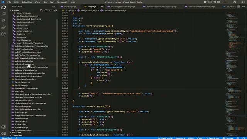
Task: Click the Split Editor icon
Action: coord(239,7)
